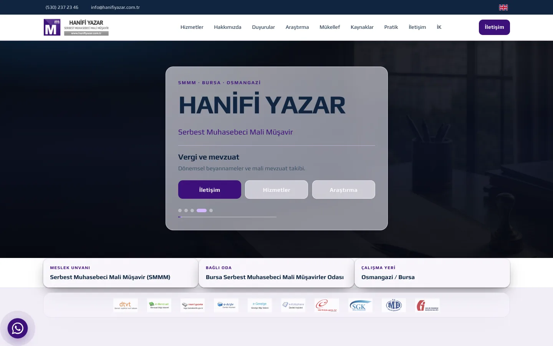The image size is (553, 346).
Task: Click the Vergi ve mevzuat slide title
Action: 209,157
